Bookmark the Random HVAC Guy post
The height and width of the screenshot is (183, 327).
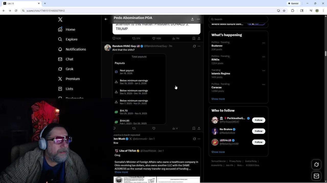click(194, 128)
